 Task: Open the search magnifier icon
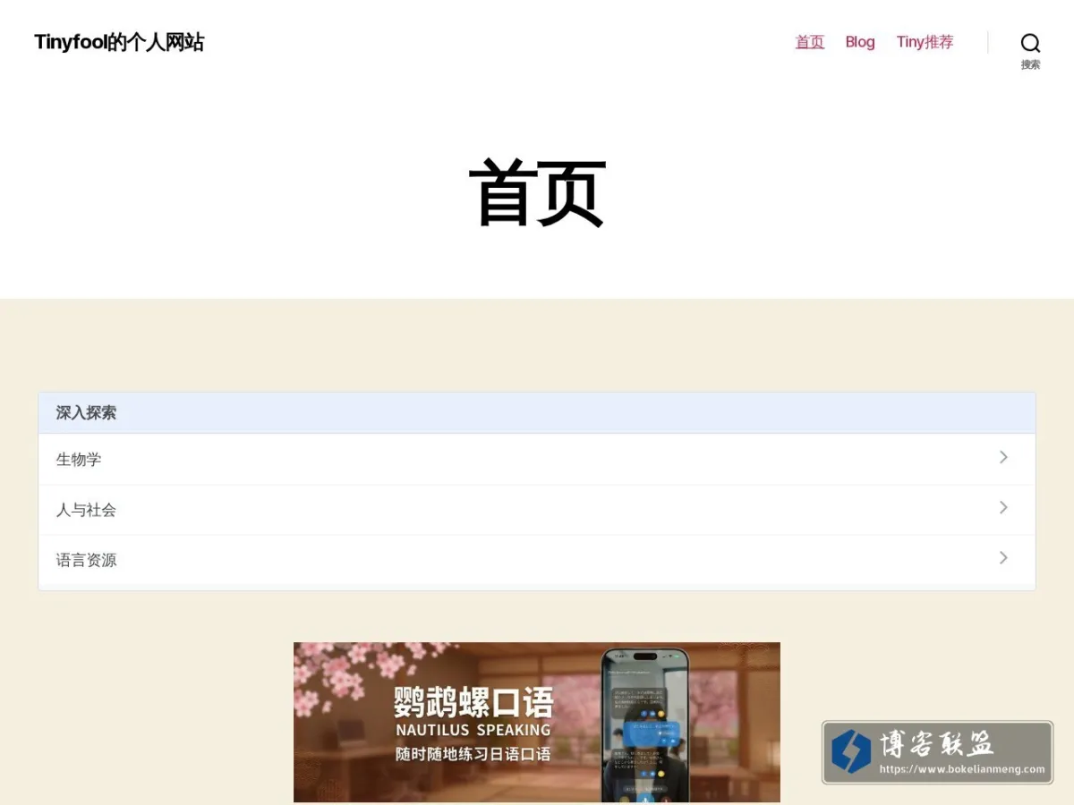1030,43
